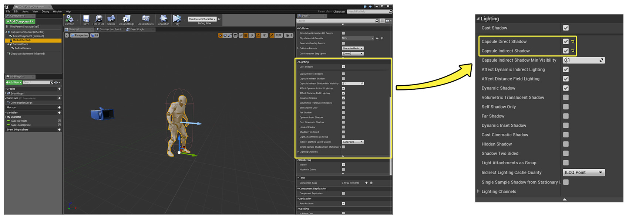
Task: Click the Search binoculars toolbar icon
Action: (x=111, y=18)
